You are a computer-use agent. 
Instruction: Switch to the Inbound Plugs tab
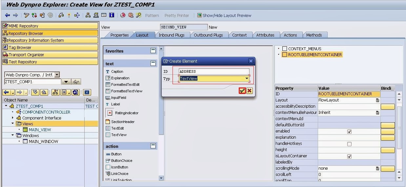click(172, 35)
